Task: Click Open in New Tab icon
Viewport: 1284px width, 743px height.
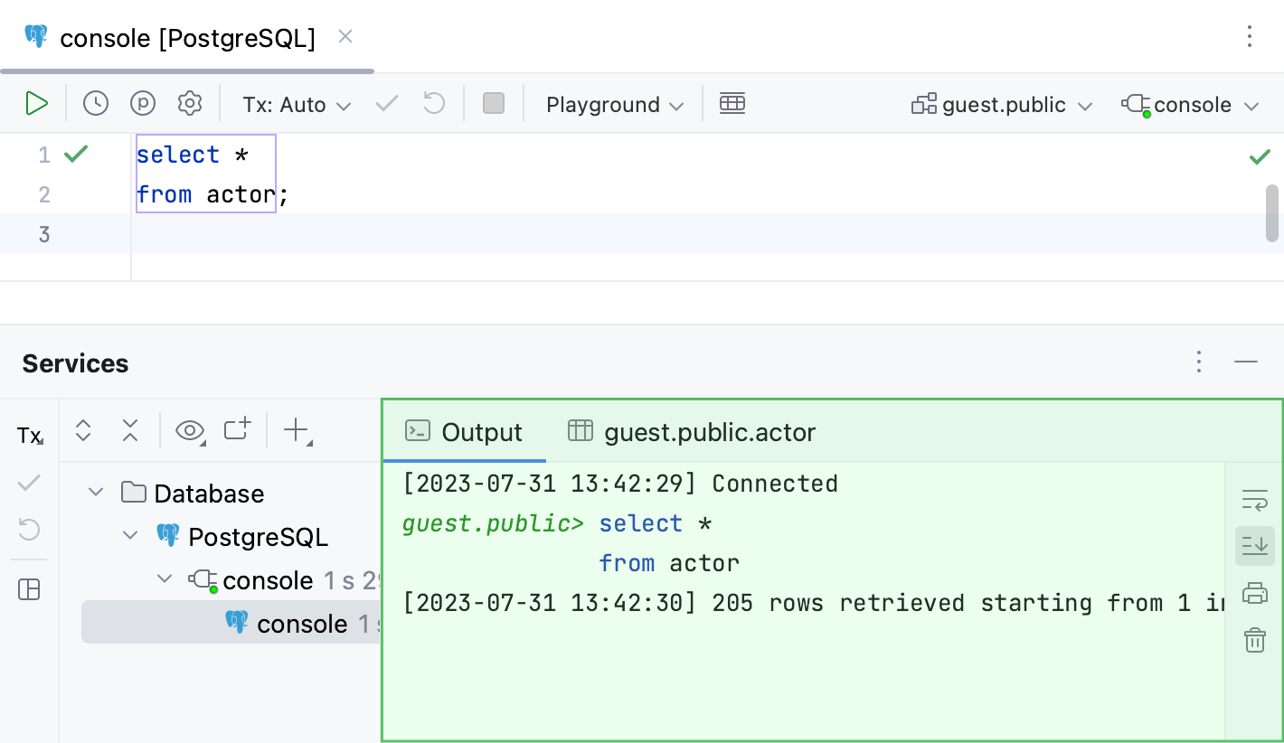Action: tap(237, 430)
